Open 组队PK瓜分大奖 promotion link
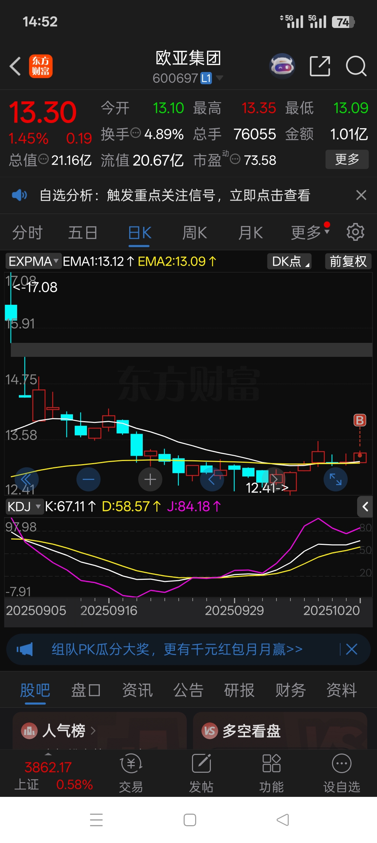Screen dimensions: 377x843 click(177, 649)
